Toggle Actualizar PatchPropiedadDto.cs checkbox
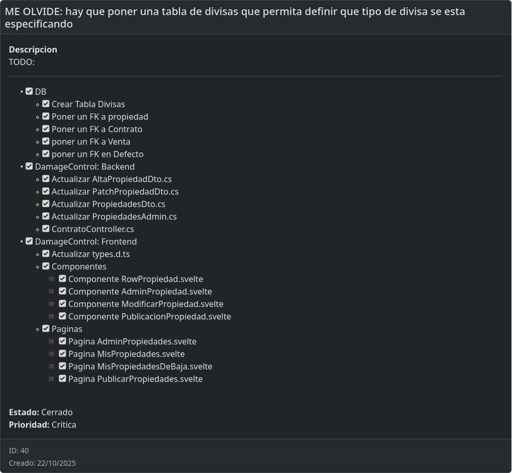Image resolution: width=512 pixels, height=473 pixels. (x=46, y=191)
